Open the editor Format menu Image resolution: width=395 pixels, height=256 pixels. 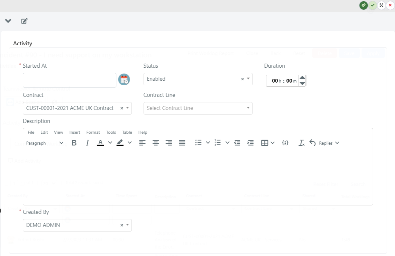click(93, 132)
